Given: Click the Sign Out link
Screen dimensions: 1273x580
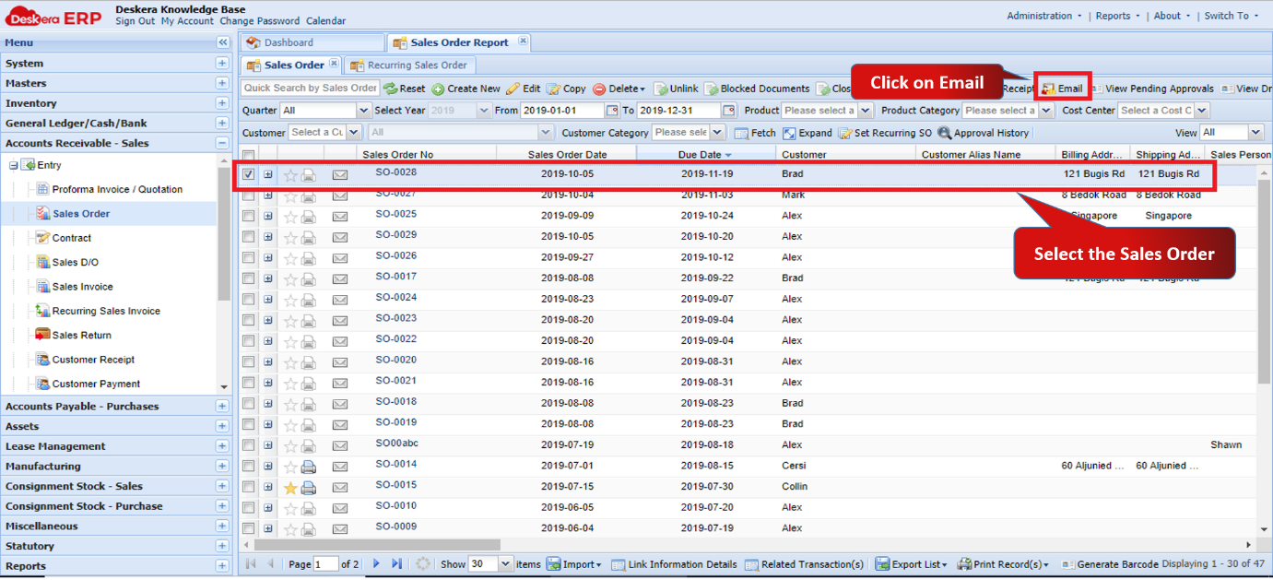Looking at the screenshot, I should click(135, 21).
